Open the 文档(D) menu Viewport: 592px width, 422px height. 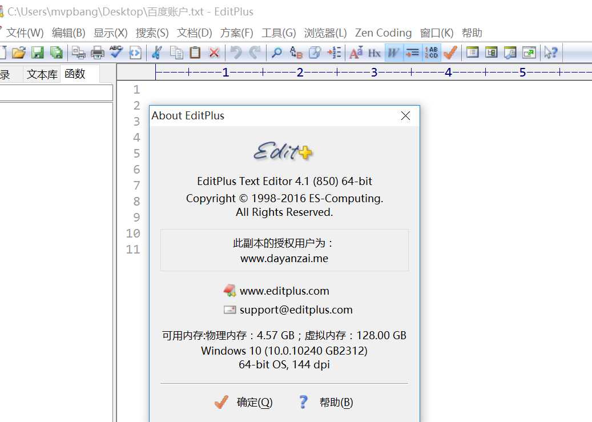(x=195, y=33)
